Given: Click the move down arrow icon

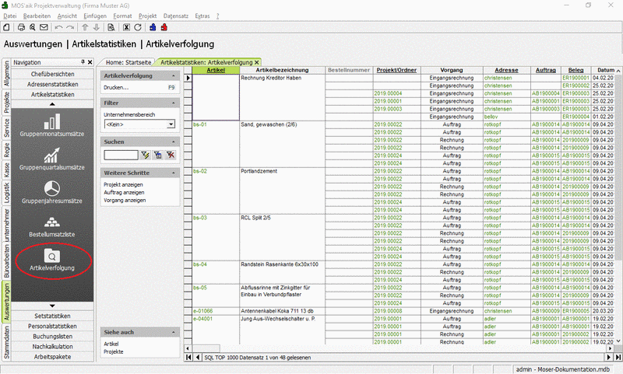Looking at the screenshot, I should [96, 27].
